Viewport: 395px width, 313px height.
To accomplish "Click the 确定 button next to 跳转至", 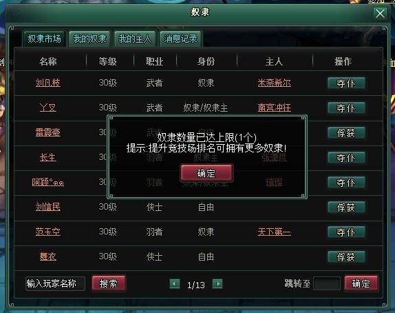I will click(361, 283).
